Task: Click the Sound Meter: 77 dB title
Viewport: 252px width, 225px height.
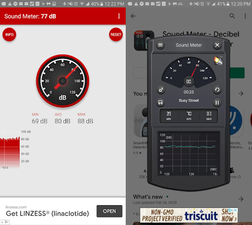Action: [30, 17]
